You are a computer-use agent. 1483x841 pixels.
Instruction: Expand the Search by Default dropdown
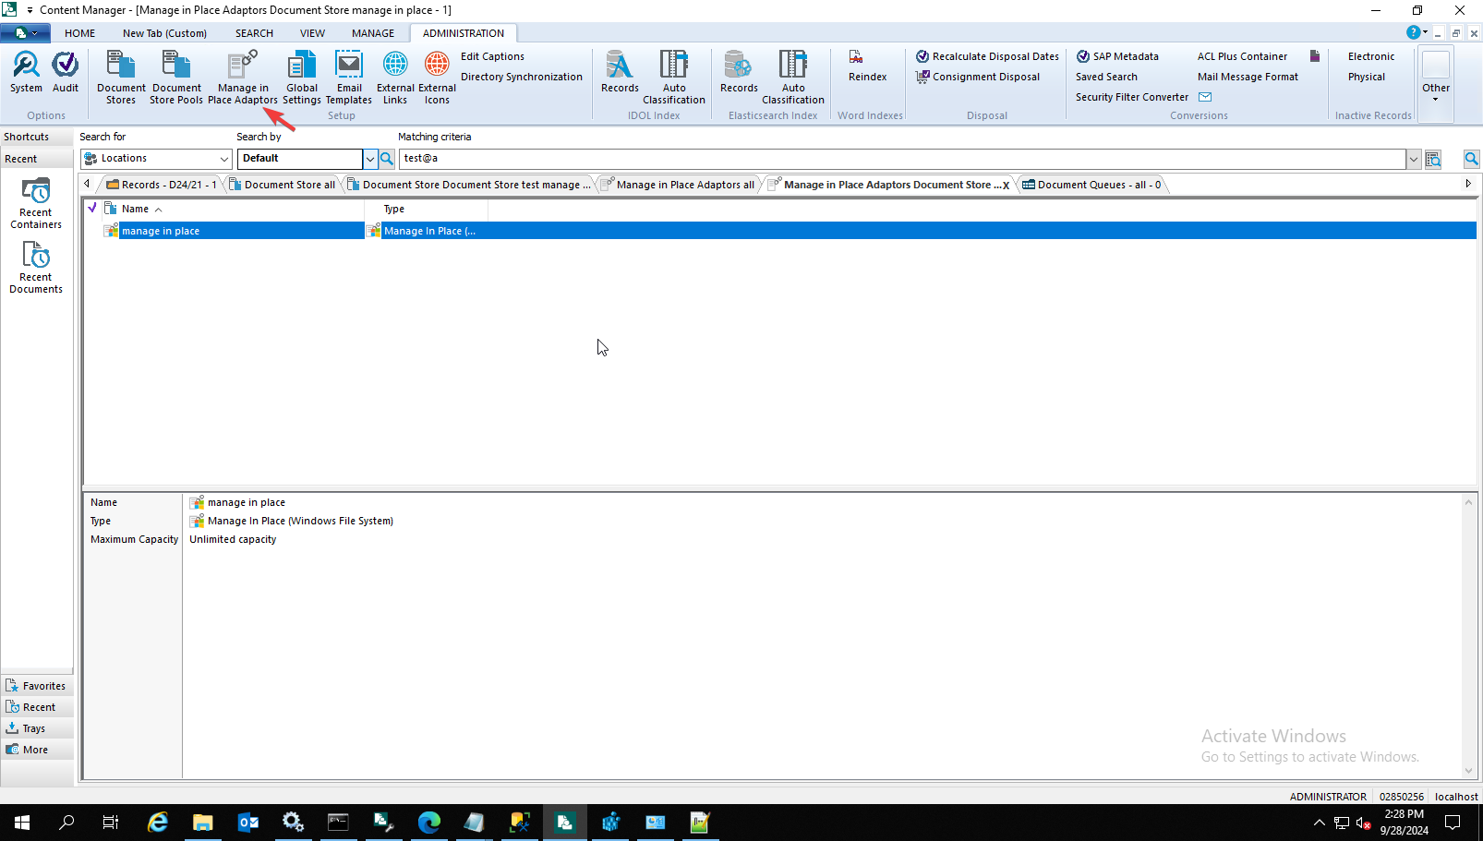tap(370, 159)
